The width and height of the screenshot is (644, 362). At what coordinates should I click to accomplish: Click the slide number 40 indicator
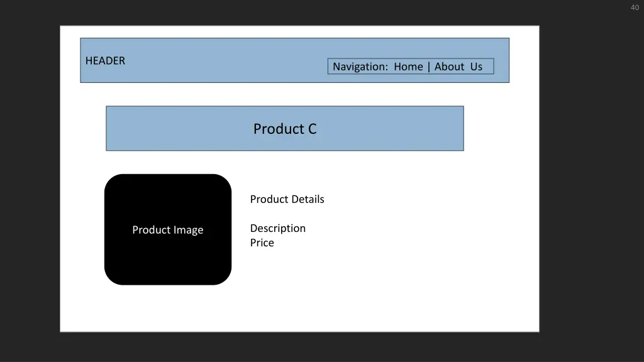tap(635, 8)
